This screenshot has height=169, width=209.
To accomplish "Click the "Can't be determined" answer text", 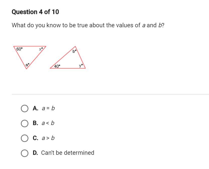I will pos(68,153).
